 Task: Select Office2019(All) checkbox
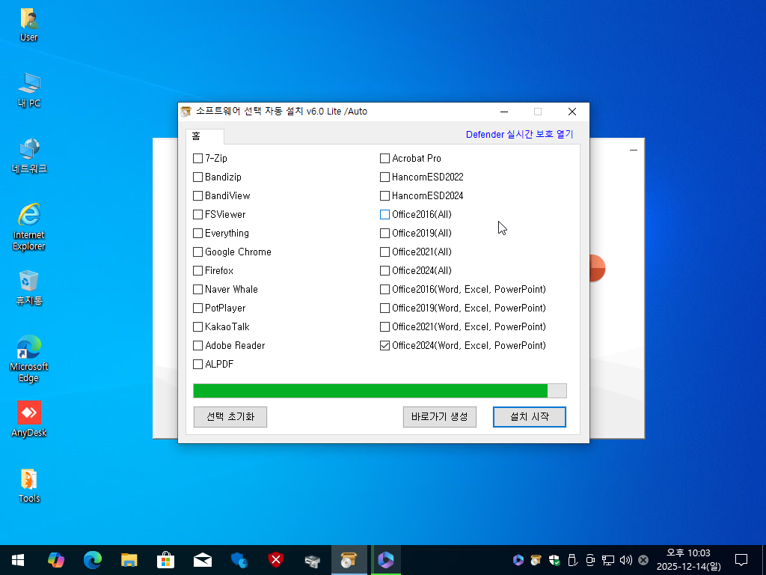coord(385,234)
